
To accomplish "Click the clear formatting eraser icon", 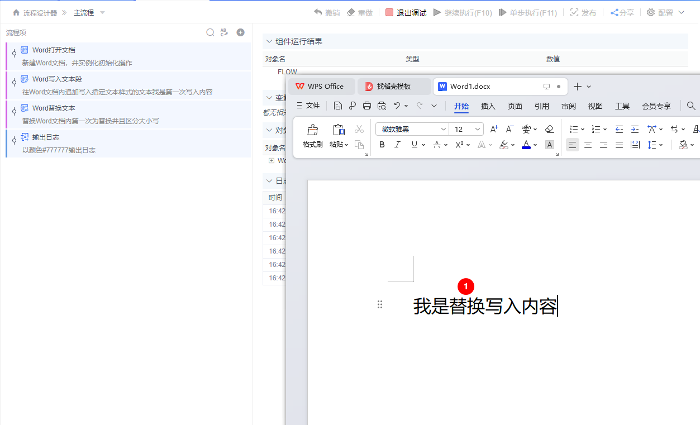I will click(x=549, y=128).
